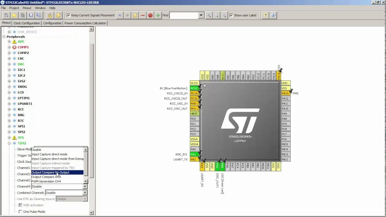Click the dropdown list scroll up arrow
This screenshot has width=386, height=217.
coord(86,150)
